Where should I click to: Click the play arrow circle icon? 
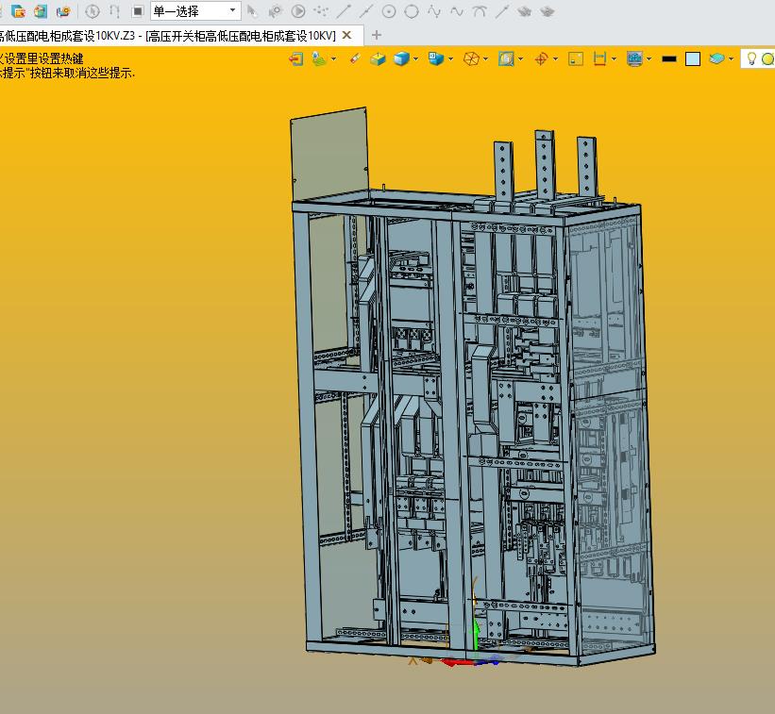(298, 11)
